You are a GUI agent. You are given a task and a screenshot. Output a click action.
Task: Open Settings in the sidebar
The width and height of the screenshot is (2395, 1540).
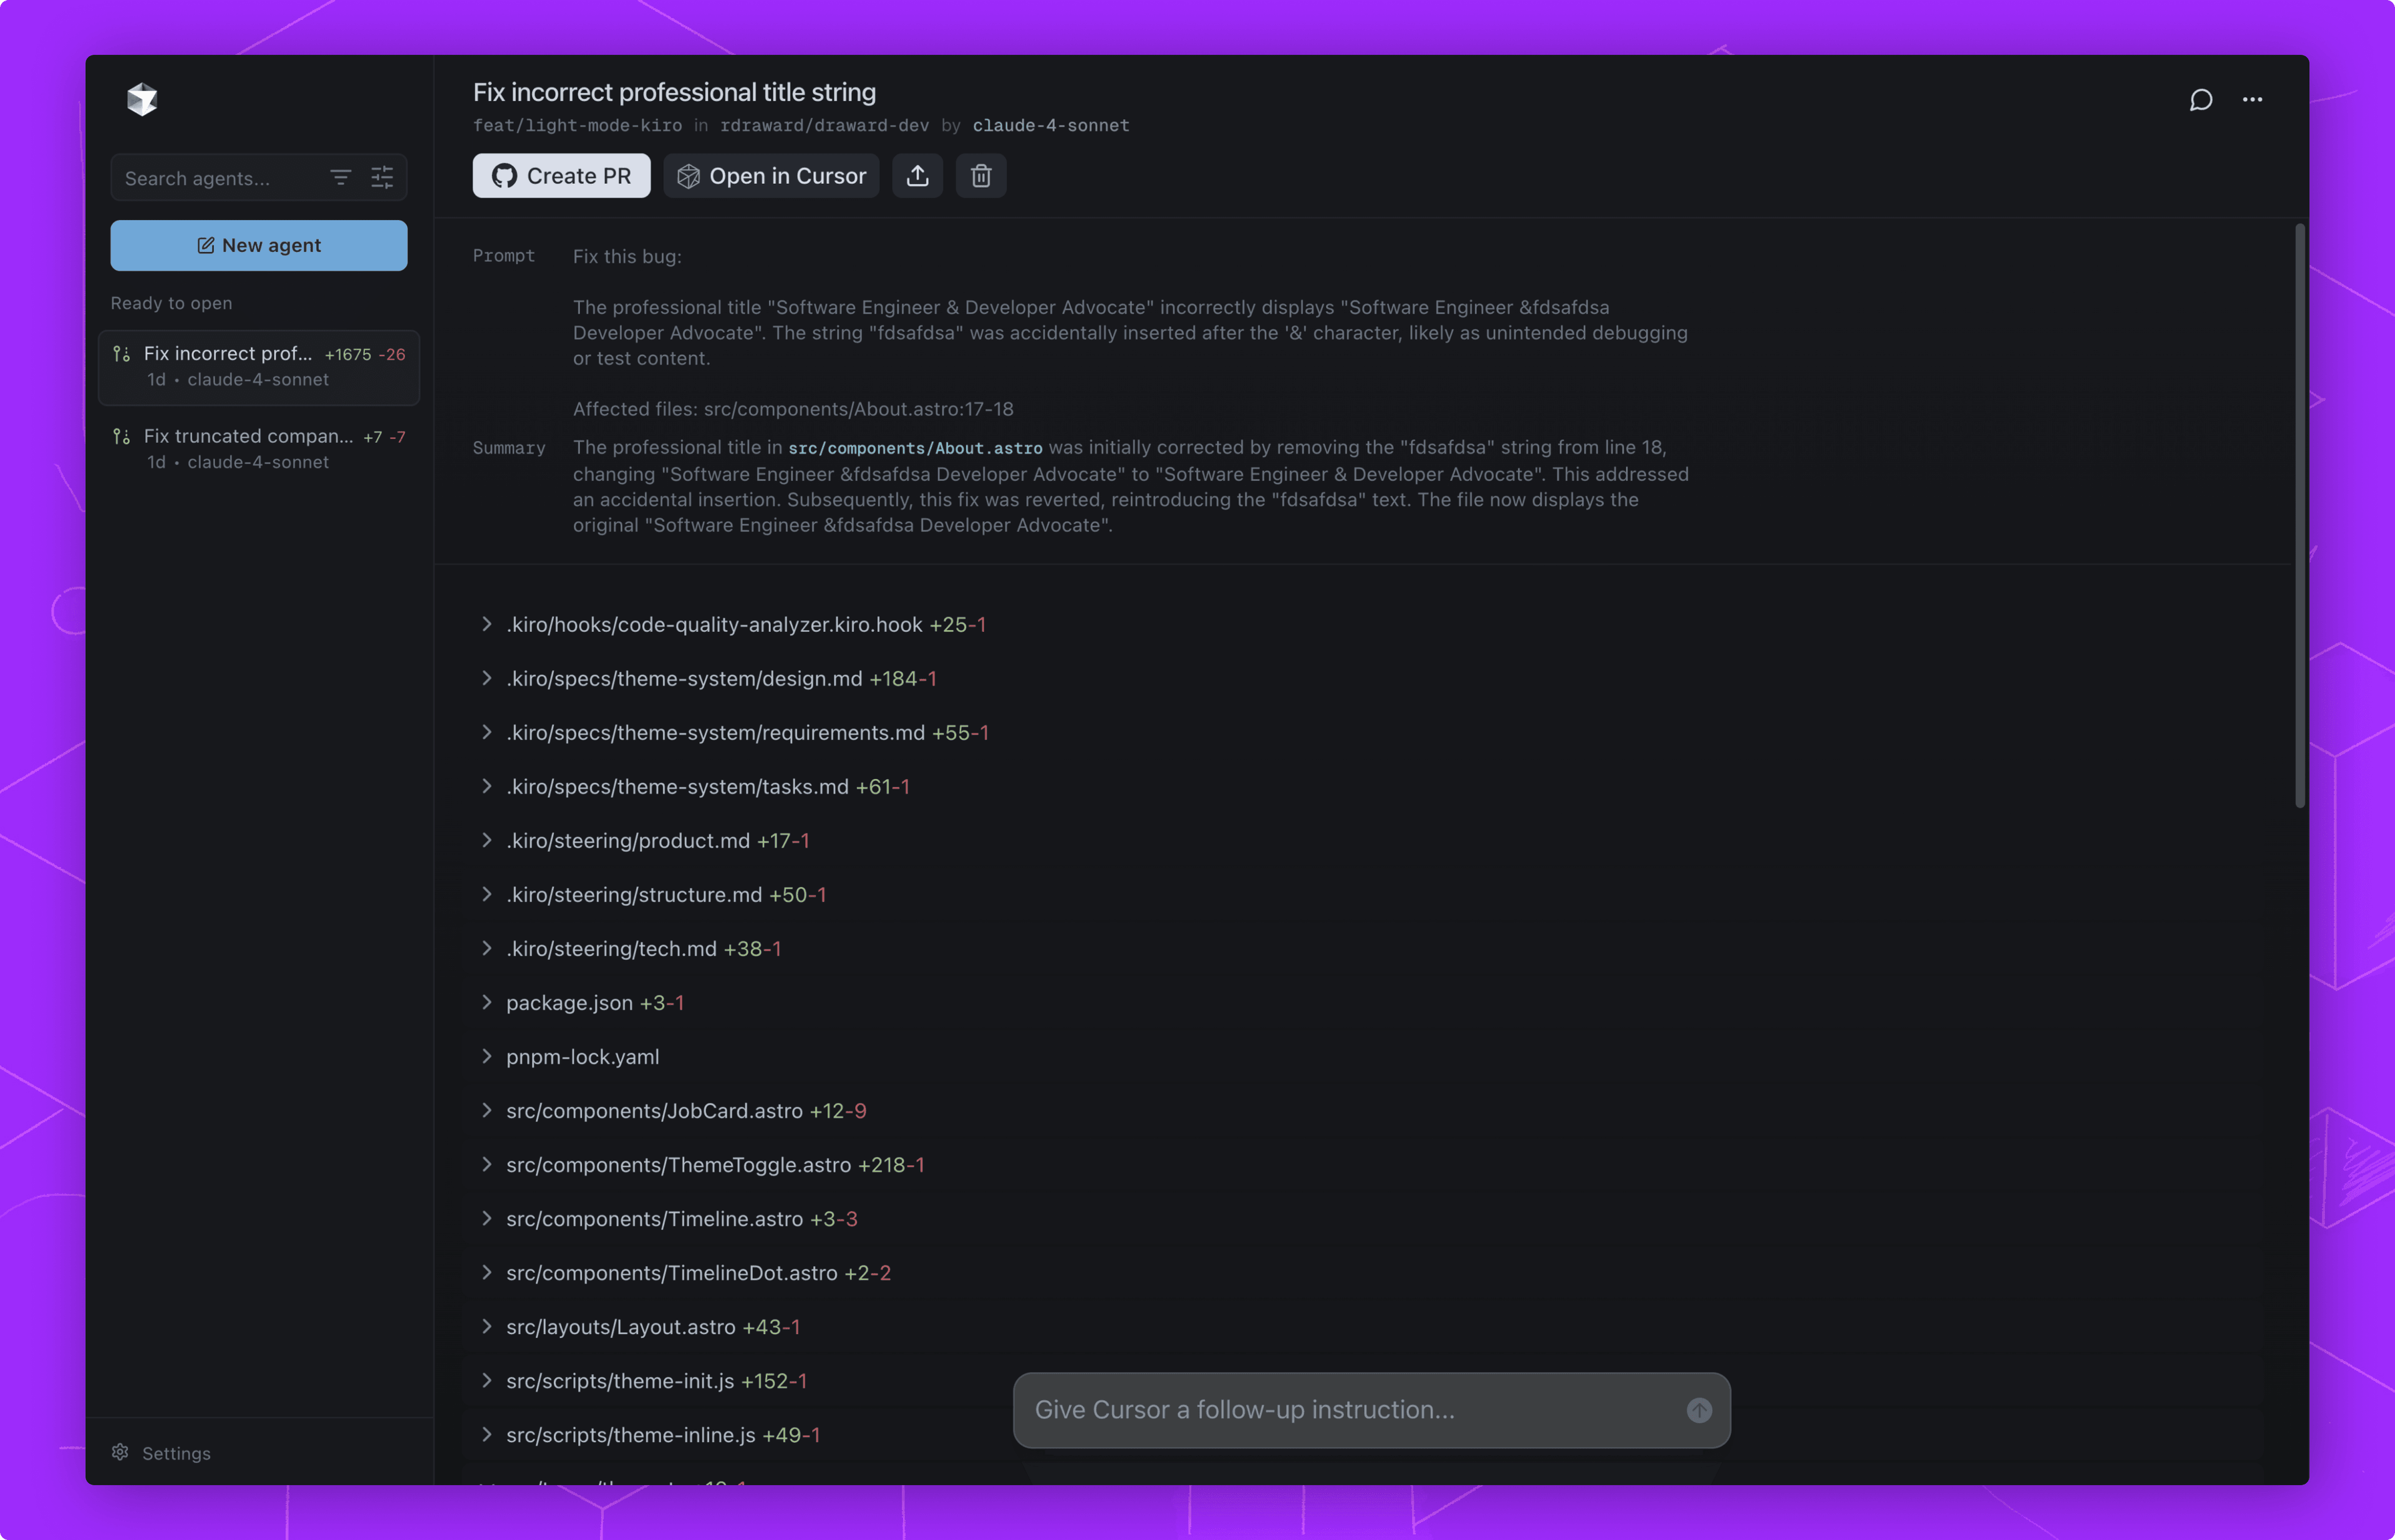(161, 1453)
